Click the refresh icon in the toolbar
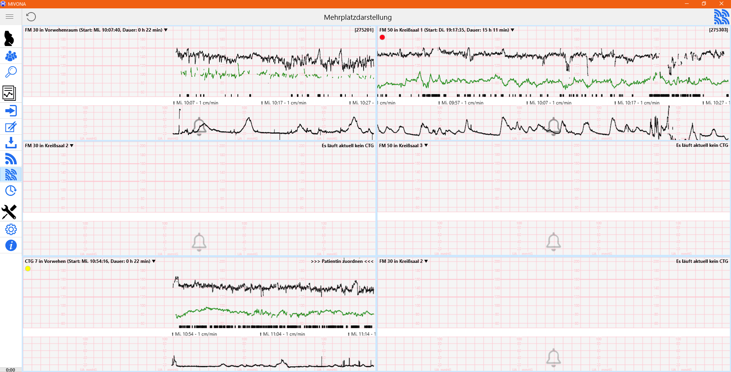Image resolution: width=731 pixels, height=372 pixels. click(x=31, y=17)
